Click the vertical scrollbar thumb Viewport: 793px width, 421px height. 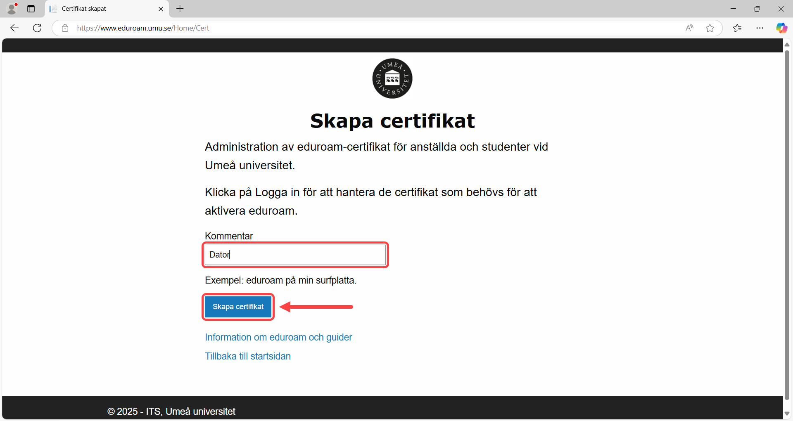point(787,225)
